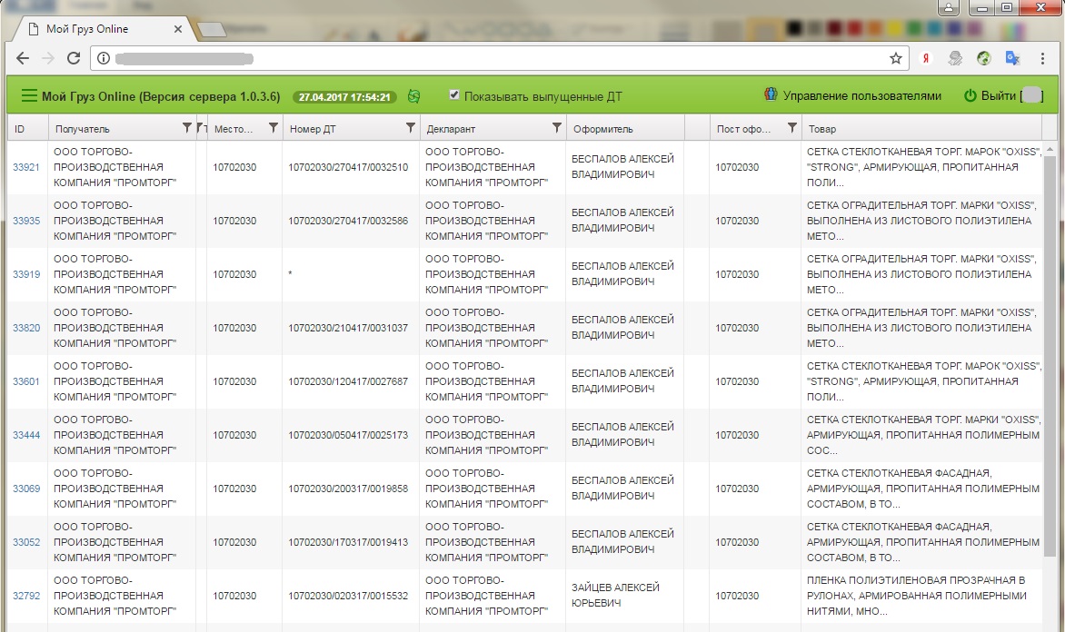Click the user management people icon
This screenshot has width=1065, height=632.
click(771, 95)
